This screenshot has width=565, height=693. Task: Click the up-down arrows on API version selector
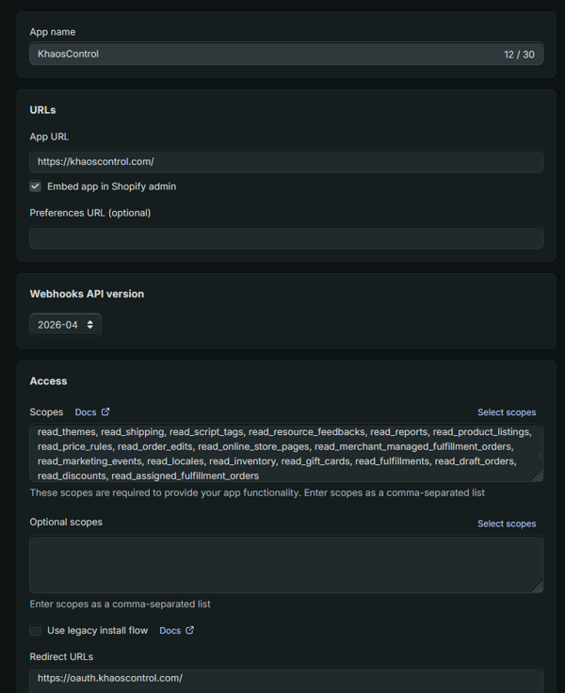coord(90,325)
